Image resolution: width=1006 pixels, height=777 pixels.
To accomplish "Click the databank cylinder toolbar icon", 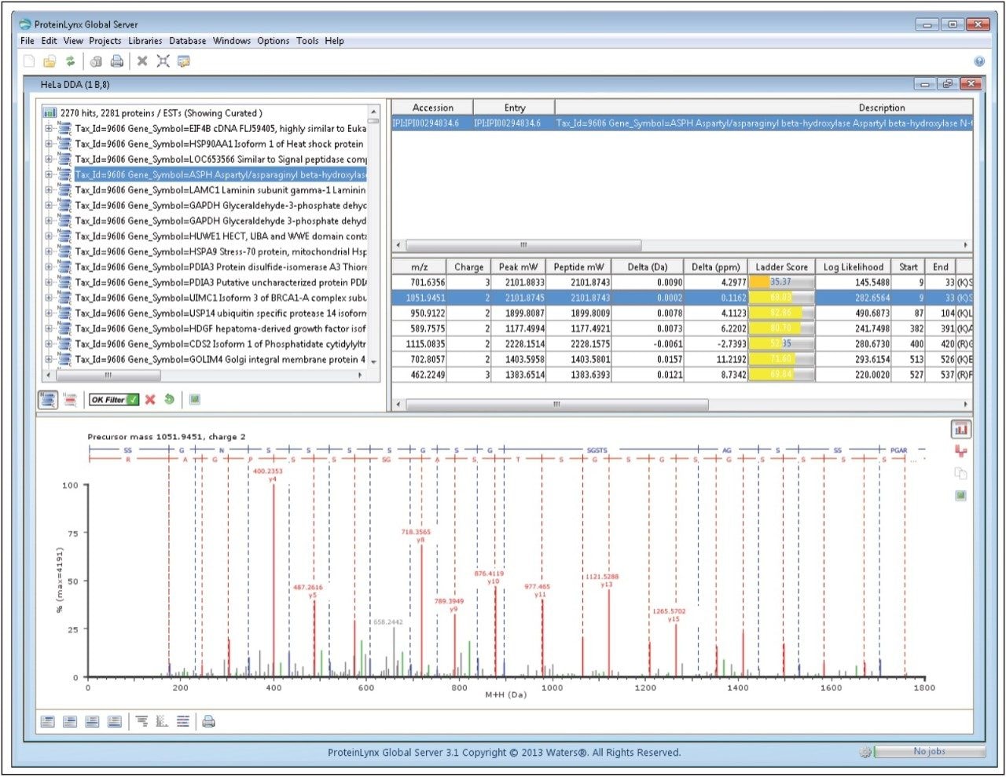I will tap(96, 61).
